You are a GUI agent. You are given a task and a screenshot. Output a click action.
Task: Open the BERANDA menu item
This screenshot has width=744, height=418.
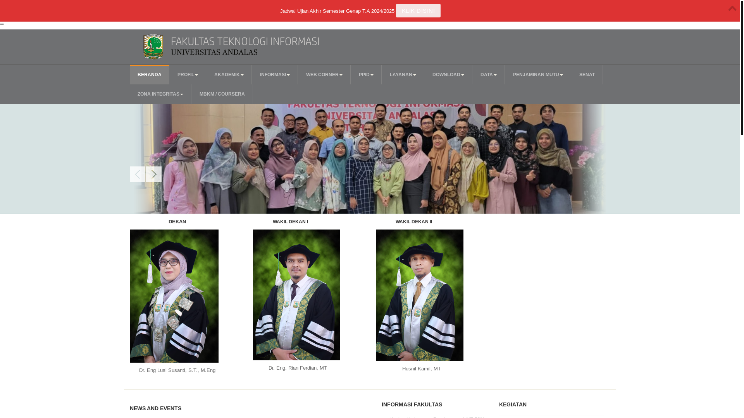click(x=150, y=75)
